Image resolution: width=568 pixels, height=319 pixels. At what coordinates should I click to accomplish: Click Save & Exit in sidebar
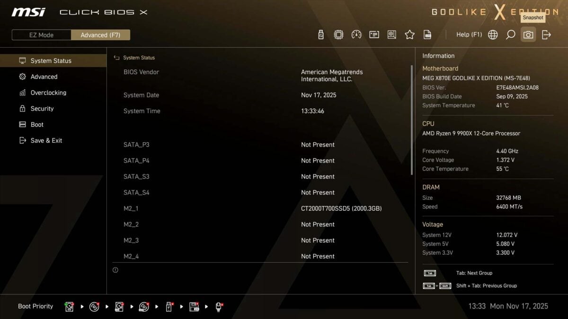pos(46,140)
